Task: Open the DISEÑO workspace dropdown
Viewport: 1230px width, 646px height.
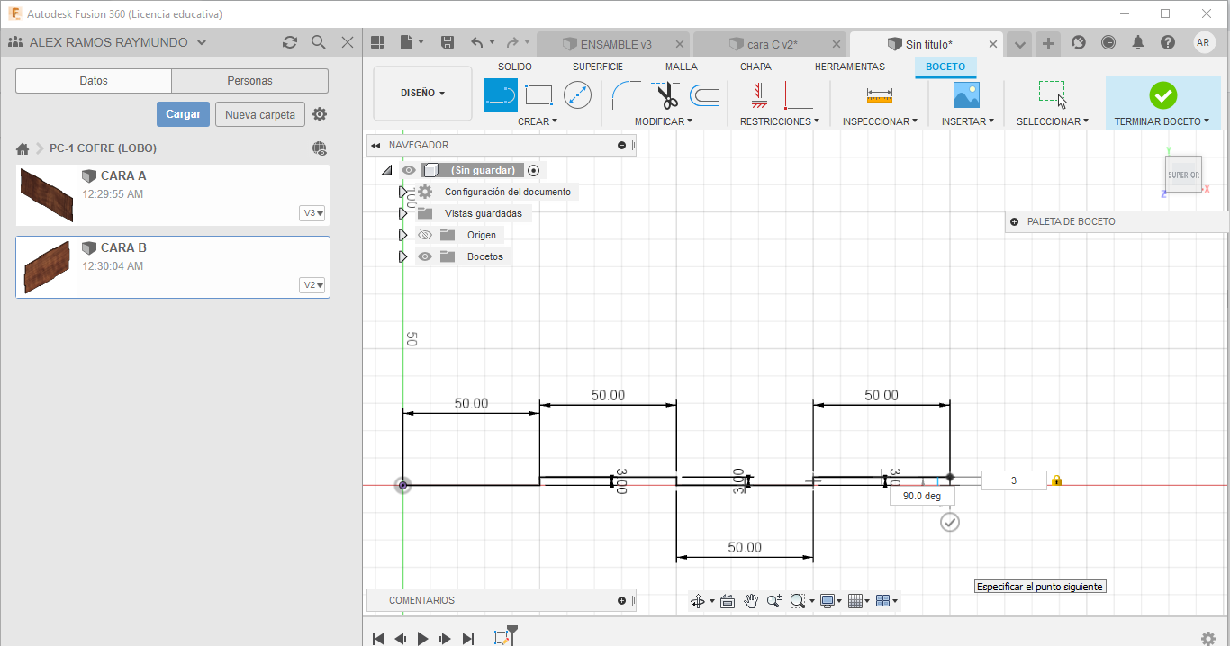Action: pyautogui.click(x=422, y=94)
